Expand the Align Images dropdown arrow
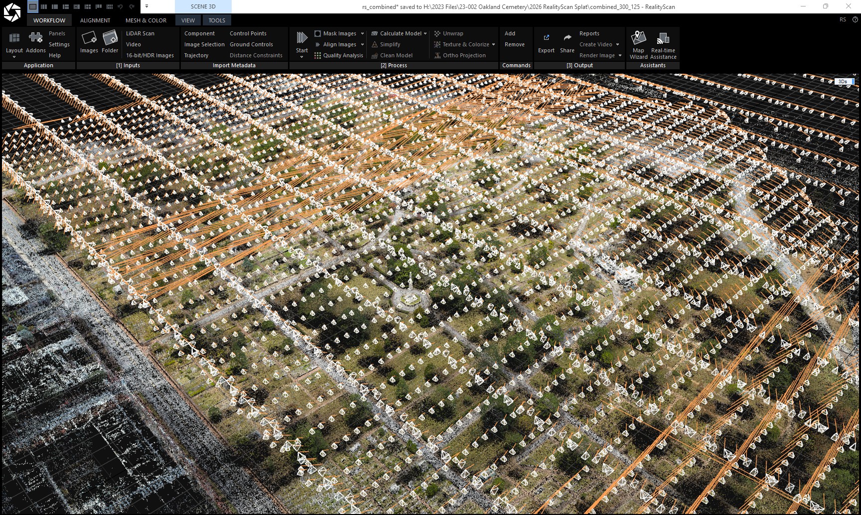861x515 pixels. [362, 44]
